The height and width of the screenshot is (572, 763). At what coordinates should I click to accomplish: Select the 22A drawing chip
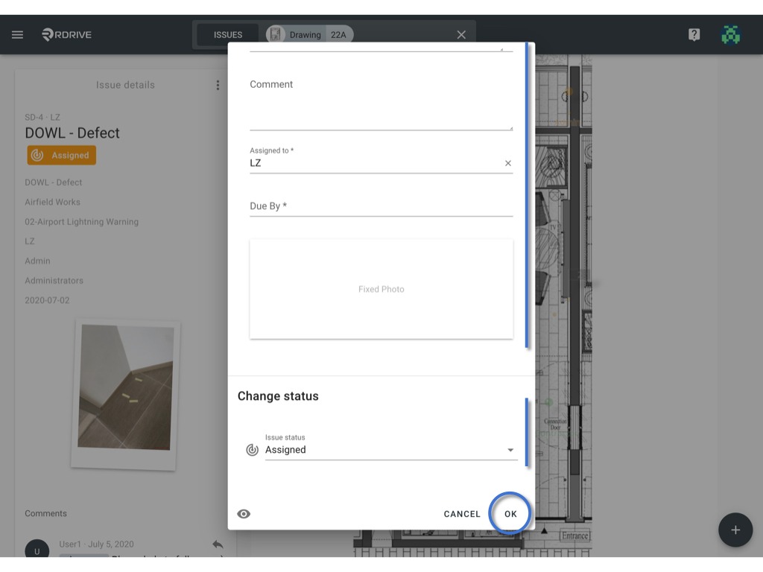point(339,34)
